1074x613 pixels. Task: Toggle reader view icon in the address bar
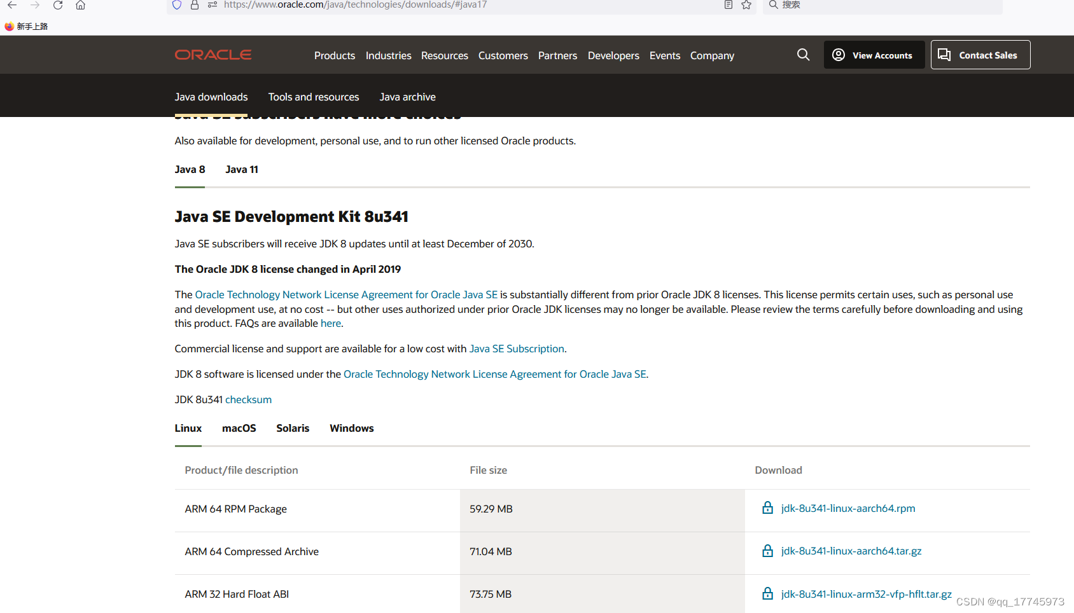point(729,4)
